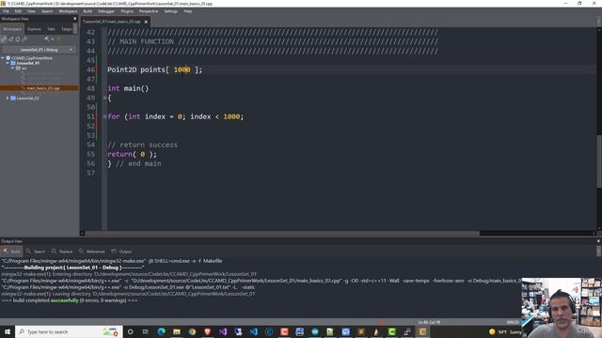
Task: Click the link editor icon in workspace toolbar
Action: pos(4,39)
